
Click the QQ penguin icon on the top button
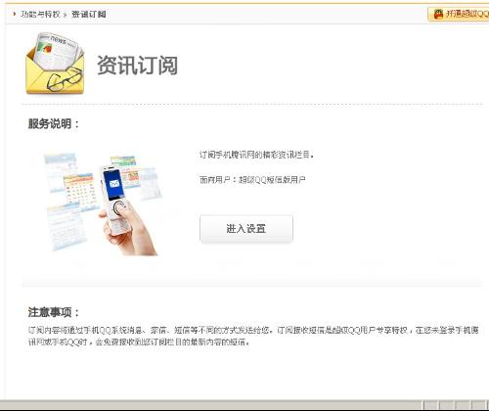[438, 14]
